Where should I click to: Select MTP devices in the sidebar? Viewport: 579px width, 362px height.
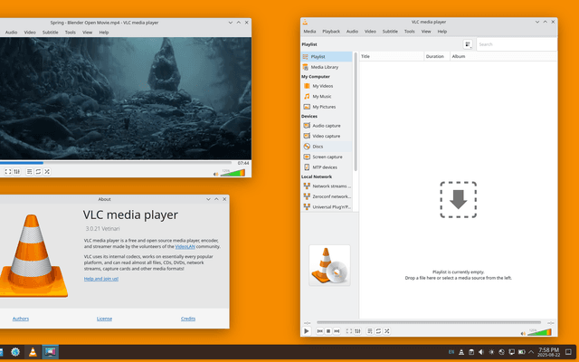click(327, 167)
